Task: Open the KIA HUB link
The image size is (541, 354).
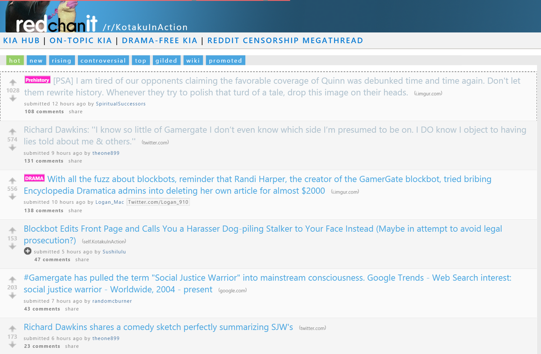Action: coord(21,41)
